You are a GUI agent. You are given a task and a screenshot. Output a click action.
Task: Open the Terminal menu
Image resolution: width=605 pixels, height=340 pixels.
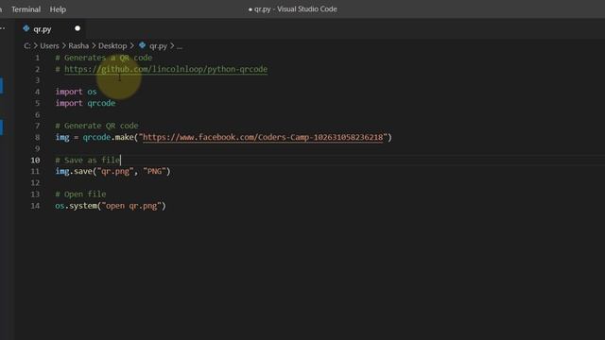point(26,9)
